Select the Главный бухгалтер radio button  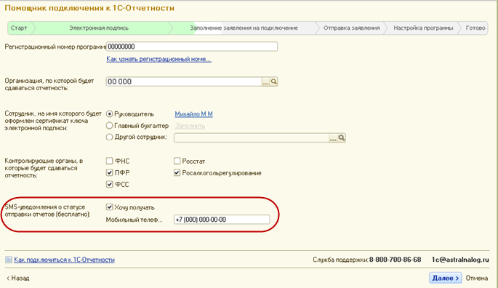point(109,126)
